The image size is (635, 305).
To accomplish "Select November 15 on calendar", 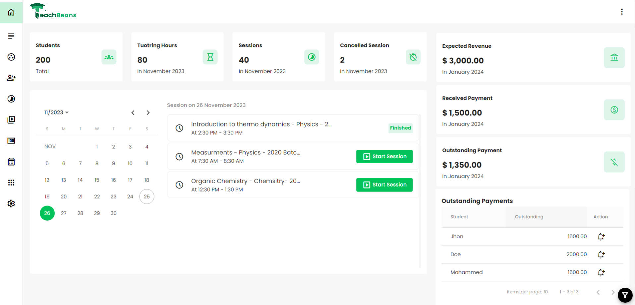I will click(97, 180).
